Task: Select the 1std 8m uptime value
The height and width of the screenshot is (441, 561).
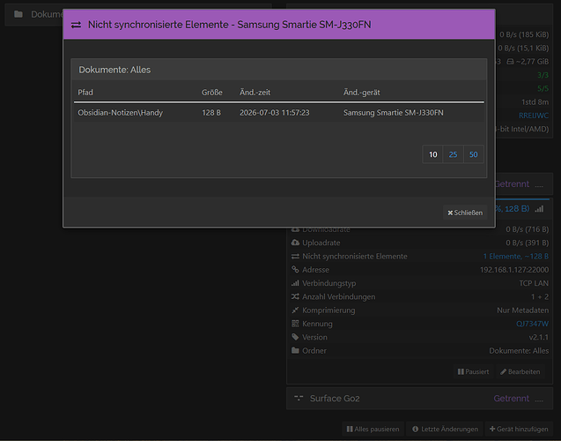Action: (535, 102)
